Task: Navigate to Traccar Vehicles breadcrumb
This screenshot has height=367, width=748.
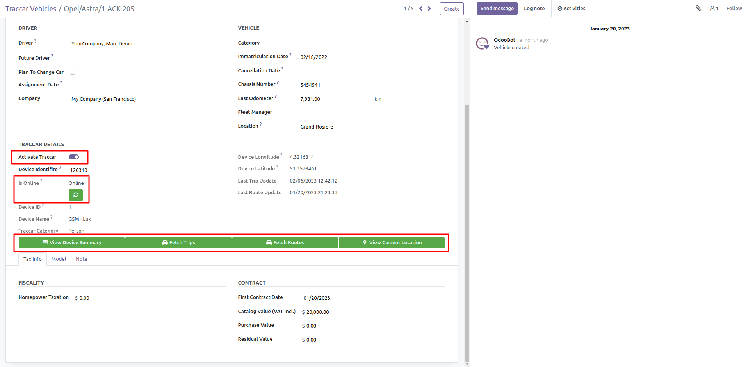Action: [x=31, y=9]
